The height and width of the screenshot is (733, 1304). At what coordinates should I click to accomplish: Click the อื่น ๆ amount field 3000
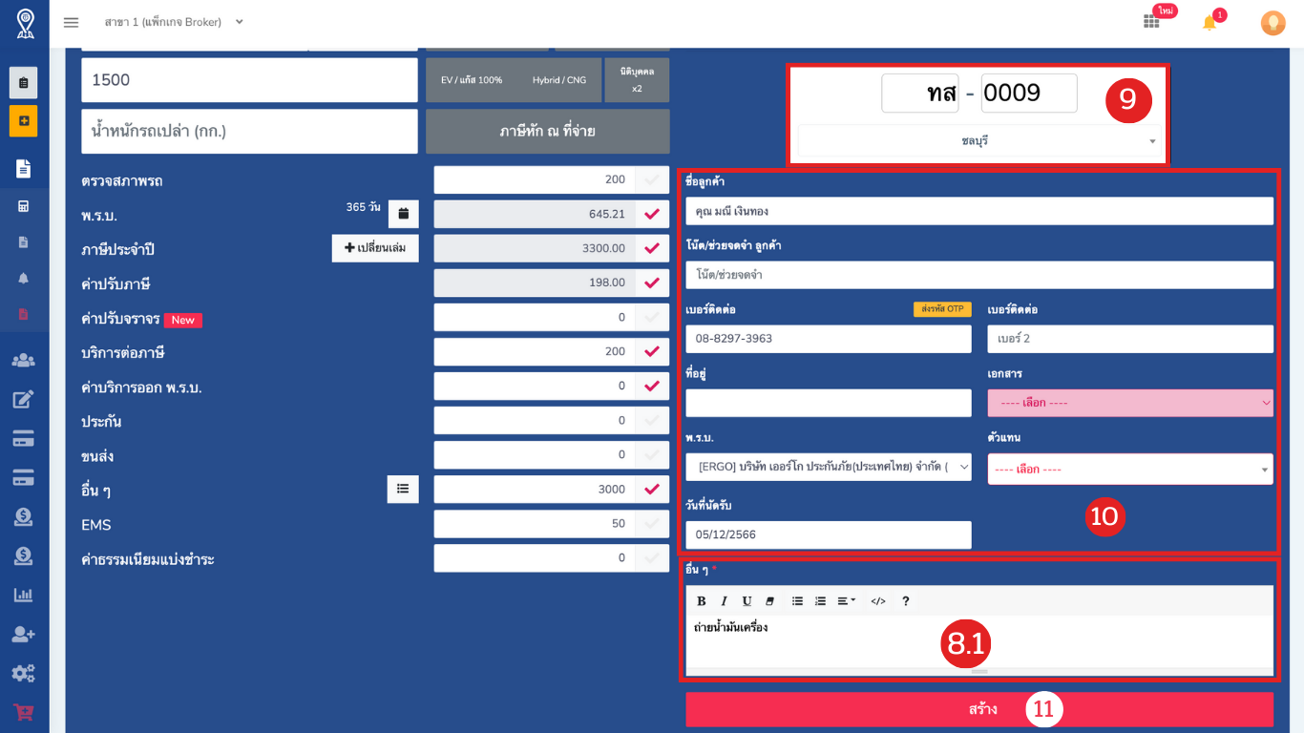[535, 489]
